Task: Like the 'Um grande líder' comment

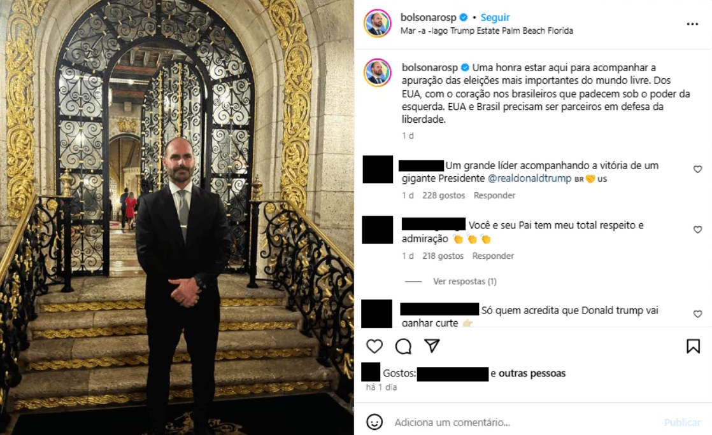Action: pyautogui.click(x=697, y=169)
